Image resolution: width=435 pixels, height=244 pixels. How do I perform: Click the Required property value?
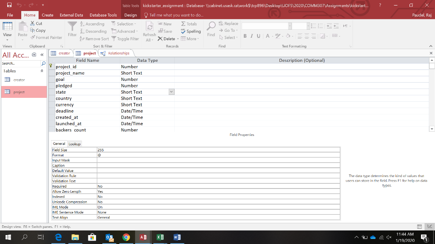click(218, 186)
